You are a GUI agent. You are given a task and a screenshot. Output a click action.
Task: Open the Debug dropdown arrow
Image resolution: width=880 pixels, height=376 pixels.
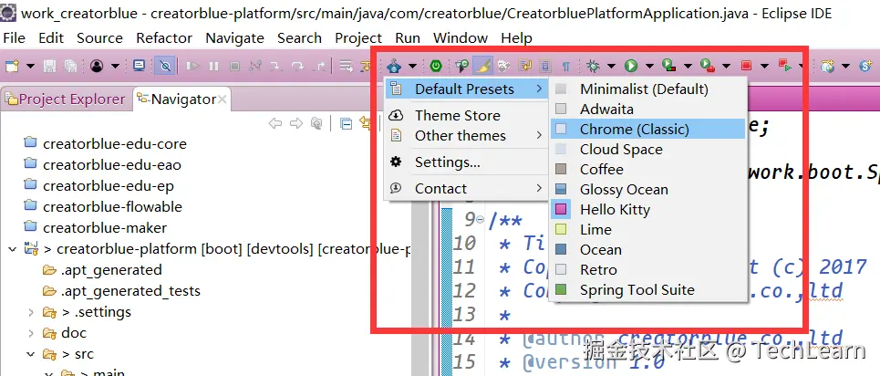(611, 67)
